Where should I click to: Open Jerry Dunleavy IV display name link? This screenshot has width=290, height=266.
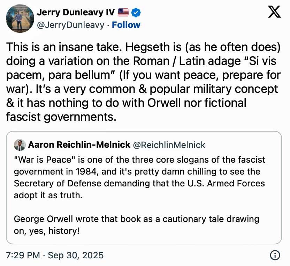[75, 13]
